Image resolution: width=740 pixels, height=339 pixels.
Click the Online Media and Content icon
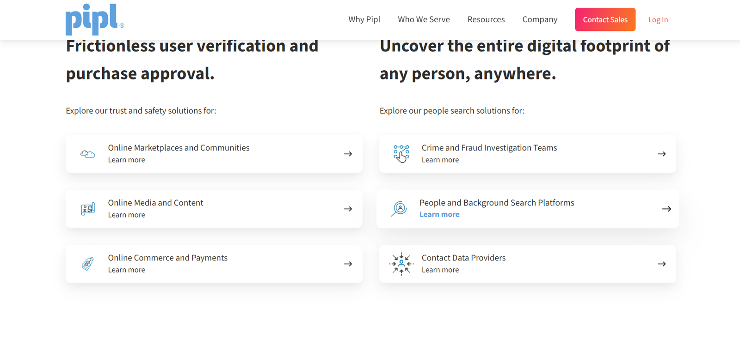point(88,209)
